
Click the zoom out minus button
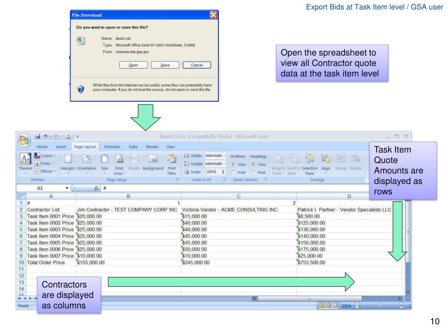tap(357, 305)
